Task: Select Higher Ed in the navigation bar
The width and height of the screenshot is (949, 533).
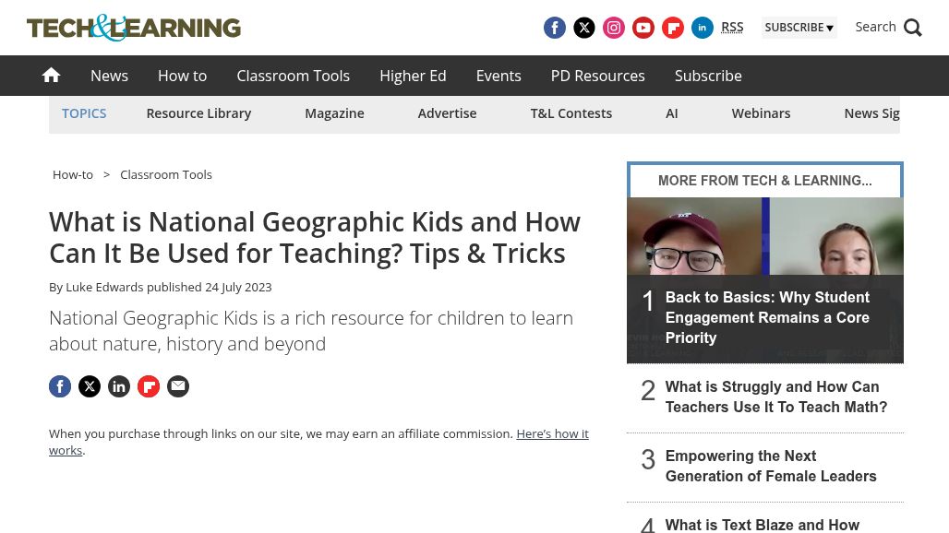Action: click(x=413, y=76)
